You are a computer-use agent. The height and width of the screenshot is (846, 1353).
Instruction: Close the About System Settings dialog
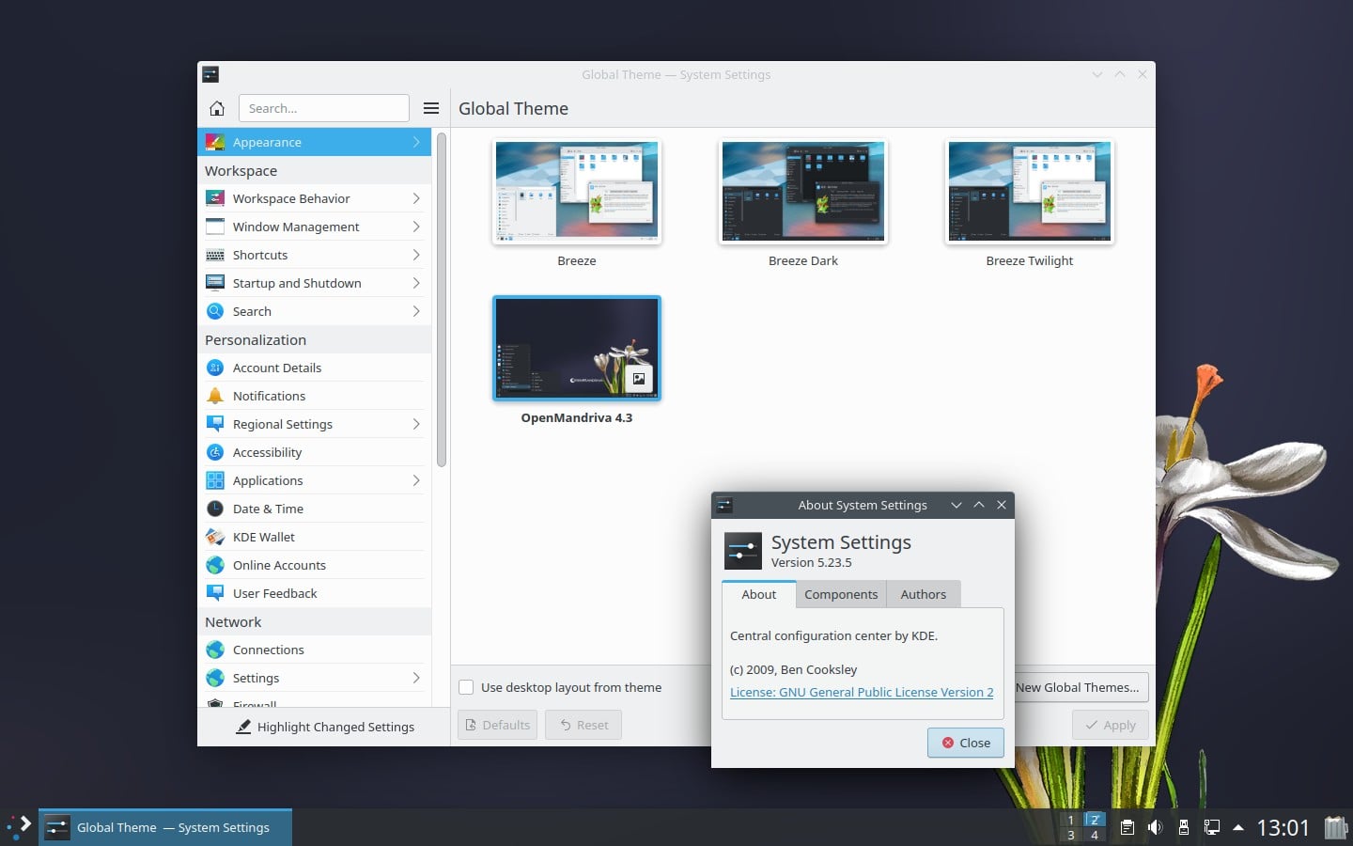(965, 743)
